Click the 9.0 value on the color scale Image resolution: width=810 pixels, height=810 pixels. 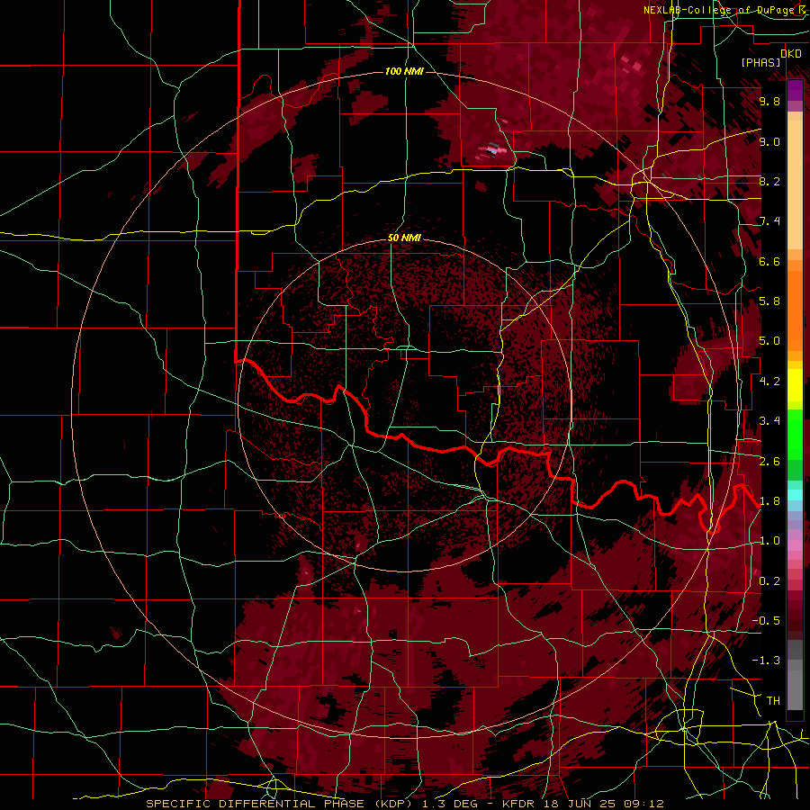(x=769, y=141)
